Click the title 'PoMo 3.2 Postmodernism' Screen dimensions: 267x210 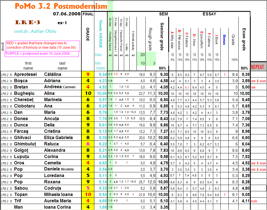tap(61, 6)
